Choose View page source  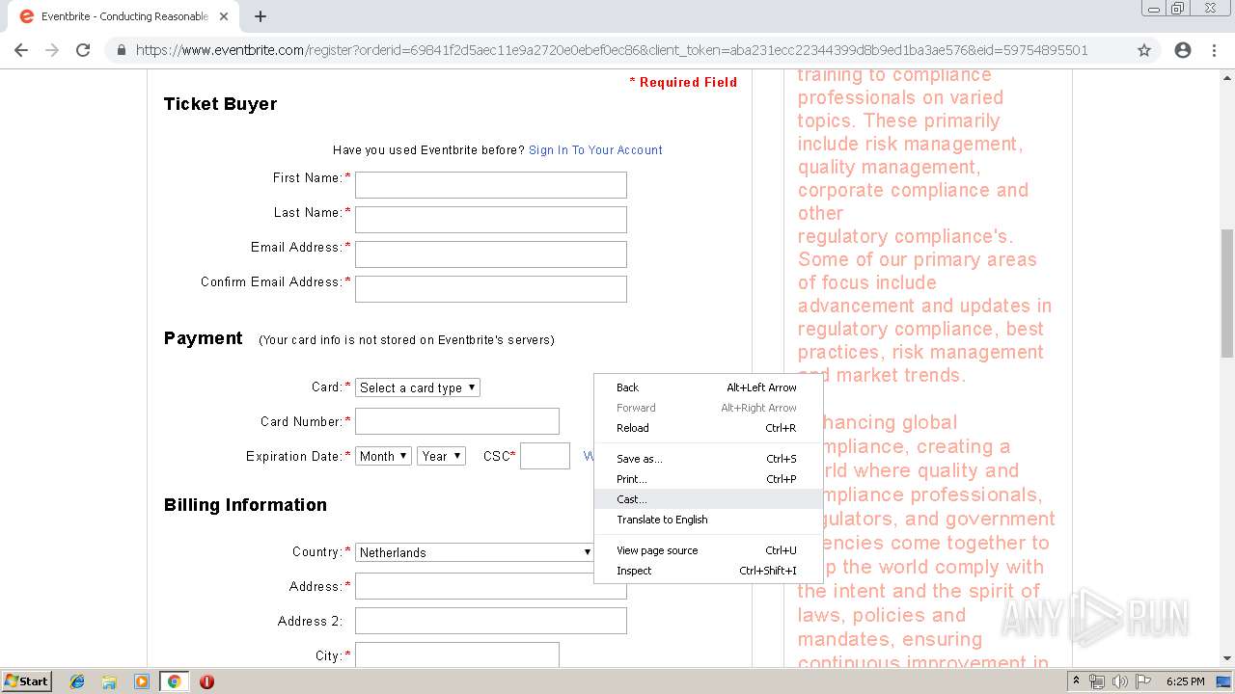[x=708, y=550]
